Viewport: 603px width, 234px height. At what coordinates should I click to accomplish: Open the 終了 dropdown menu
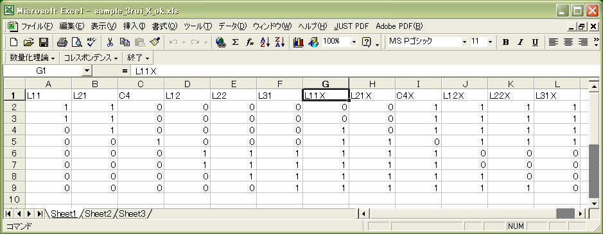point(138,58)
